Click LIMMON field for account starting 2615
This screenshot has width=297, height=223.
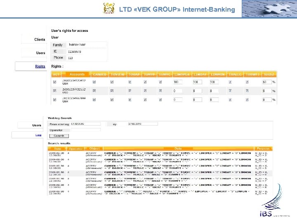[x=214, y=100]
